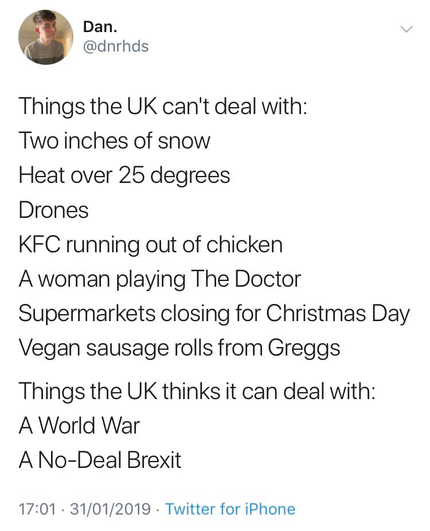Open Dan's profile picture
The height and width of the screenshot is (531, 430).
coord(46,37)
